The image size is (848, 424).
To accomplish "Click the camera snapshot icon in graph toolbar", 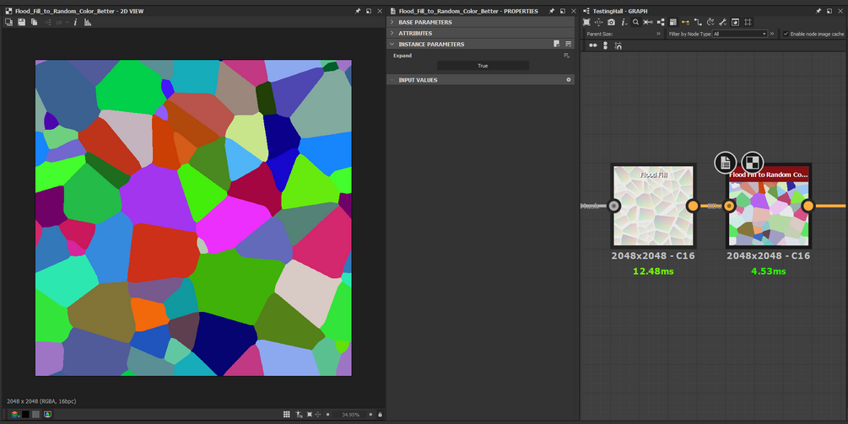I will (612, 22).
